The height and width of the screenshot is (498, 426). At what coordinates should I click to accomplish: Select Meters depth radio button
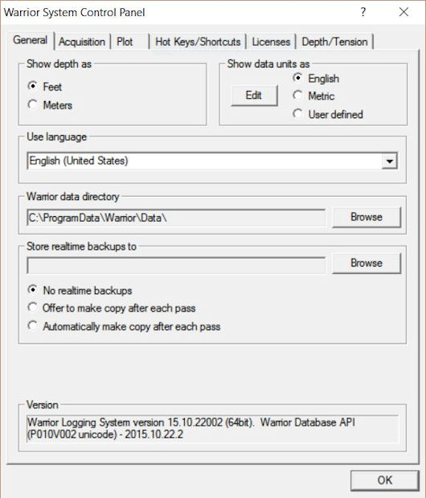33,104
